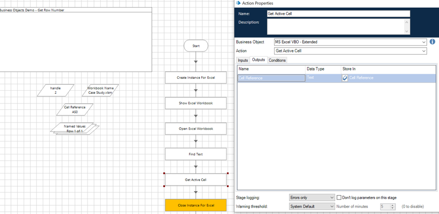Image resolution: width=439 pixels, height=214 pixels.
Task: Enable Don't log parameters on this stage
Action: [339, 198]
